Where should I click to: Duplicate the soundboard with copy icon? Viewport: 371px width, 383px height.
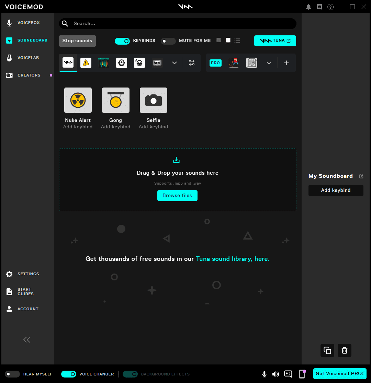click(x=327, y=350)
